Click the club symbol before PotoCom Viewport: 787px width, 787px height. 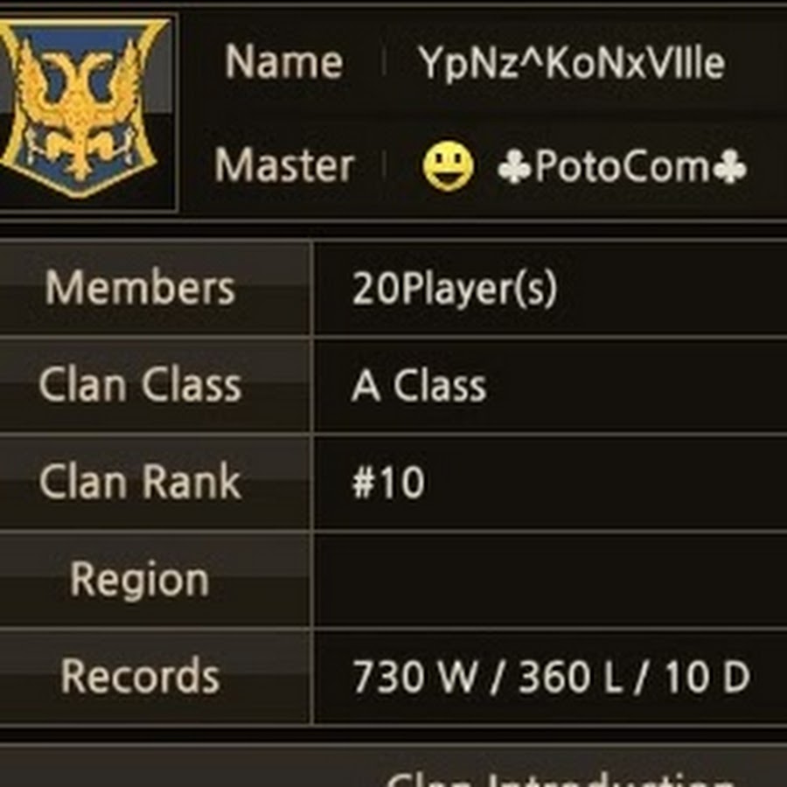click(x=514, y=167)
